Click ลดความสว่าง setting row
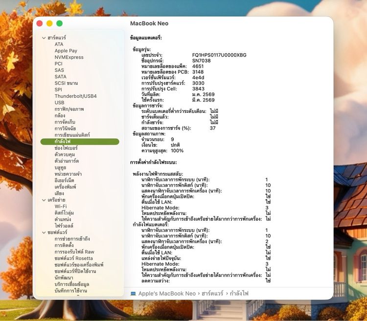 (206, 281)
